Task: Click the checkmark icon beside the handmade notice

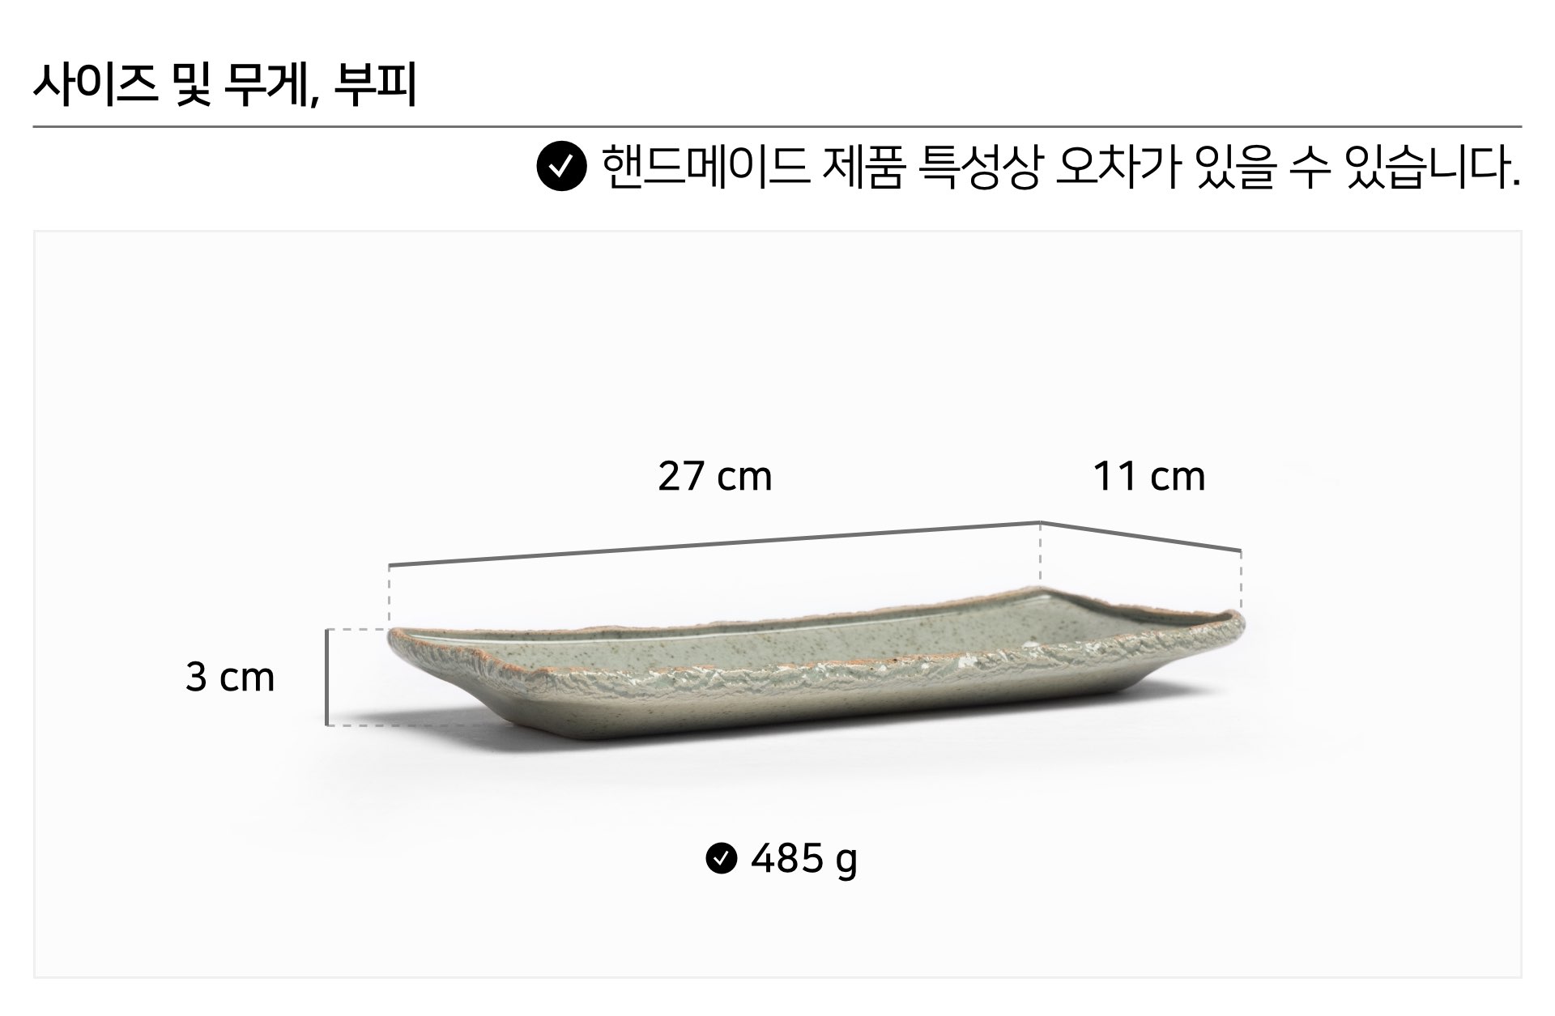Action: [561, 167]
